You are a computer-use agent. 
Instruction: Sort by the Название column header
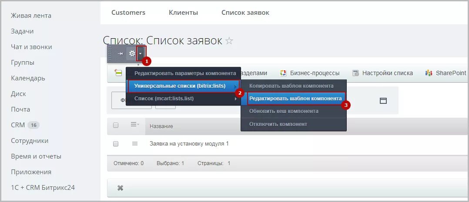161,126
